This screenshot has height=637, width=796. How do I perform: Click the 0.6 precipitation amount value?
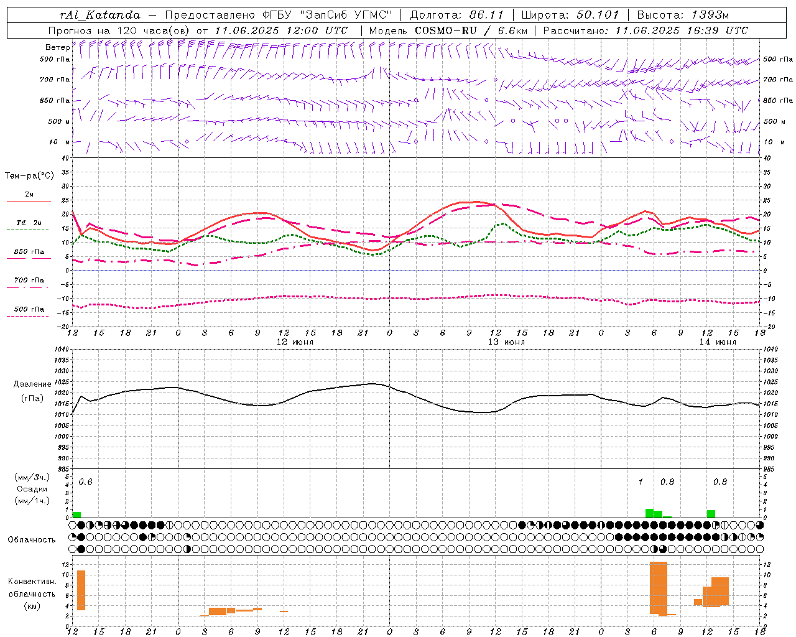(85, 482)
